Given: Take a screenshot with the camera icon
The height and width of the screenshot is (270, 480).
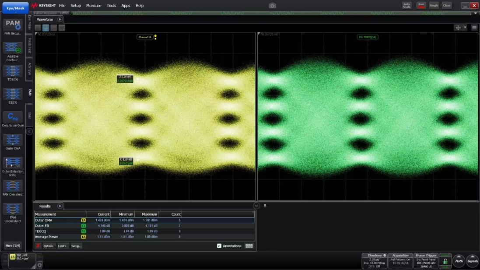Looking at the screenshot, I should tap(272, 6).
